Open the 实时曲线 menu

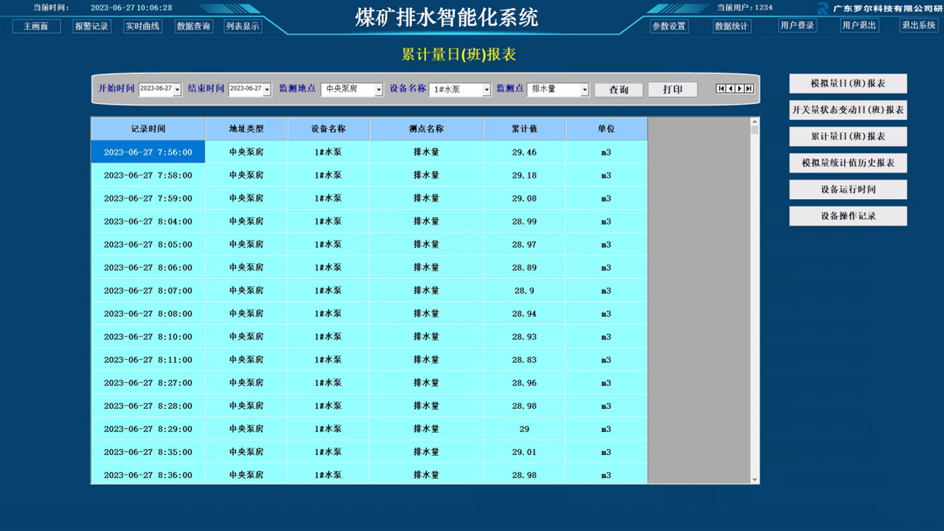143,26
